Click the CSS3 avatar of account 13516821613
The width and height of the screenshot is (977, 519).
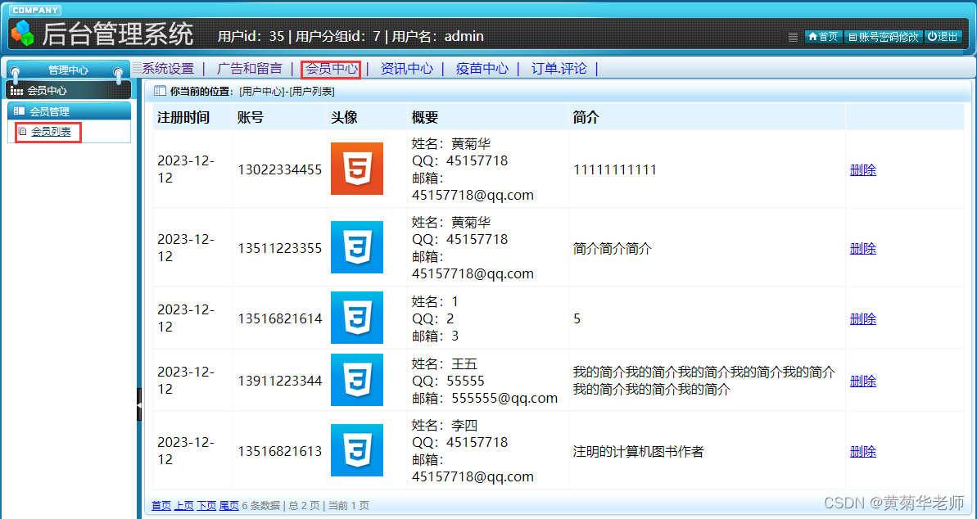point(357,450)
